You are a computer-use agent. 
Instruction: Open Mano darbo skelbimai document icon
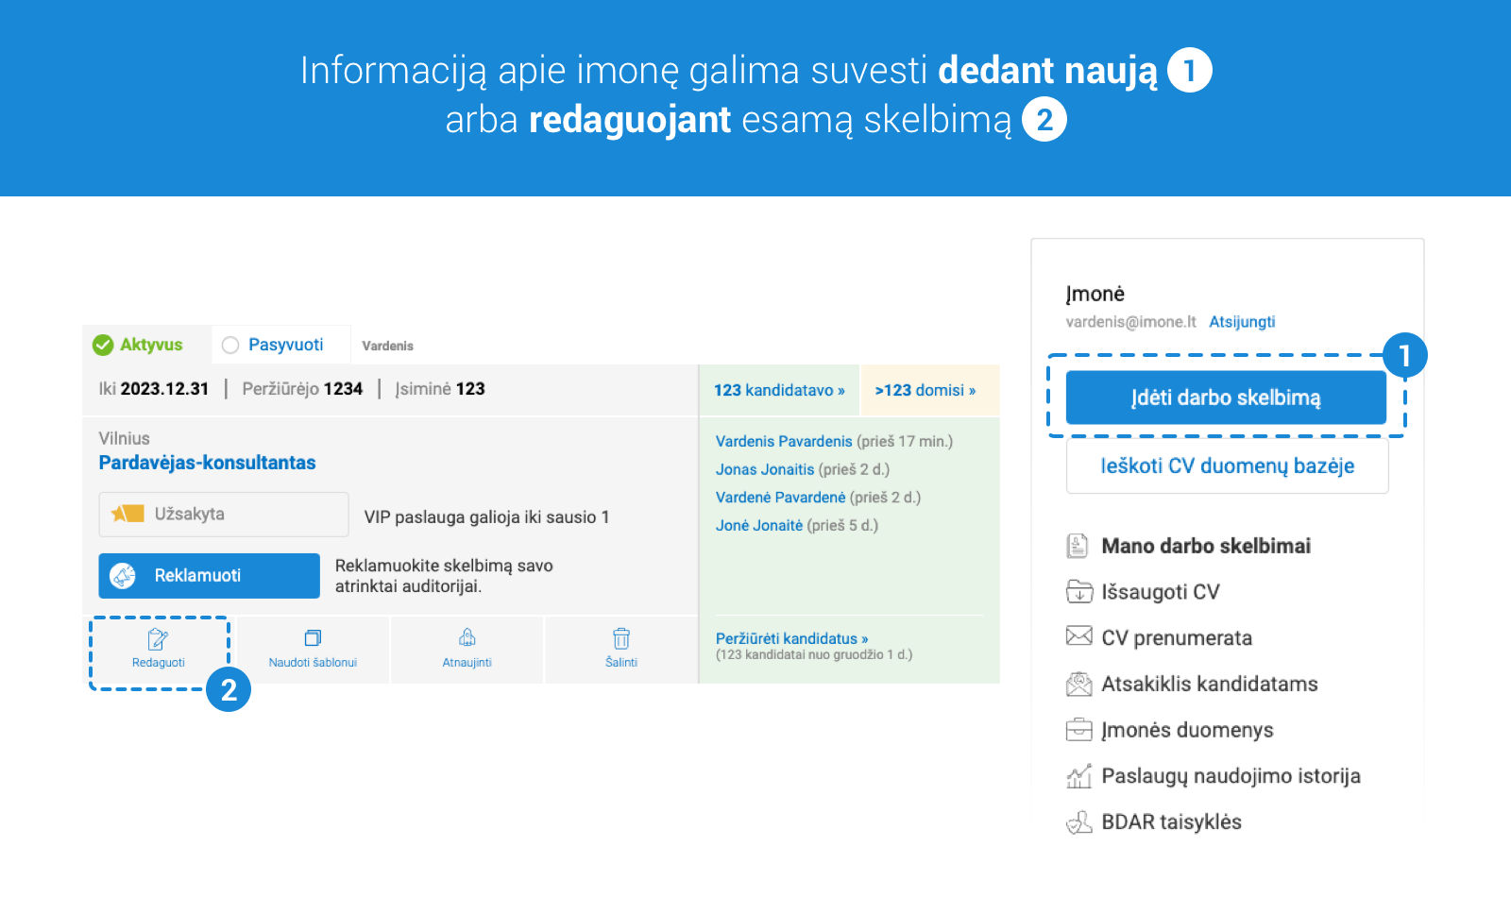1078,546
